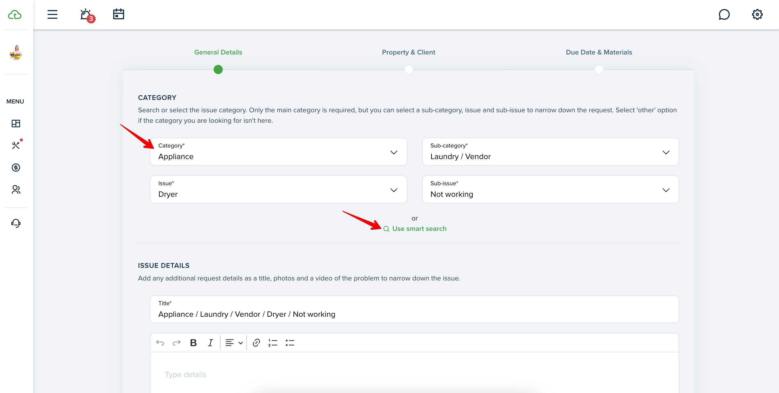Open the support headset icon in sidebar
Screen dimensions: 779x393
(16, 223)
